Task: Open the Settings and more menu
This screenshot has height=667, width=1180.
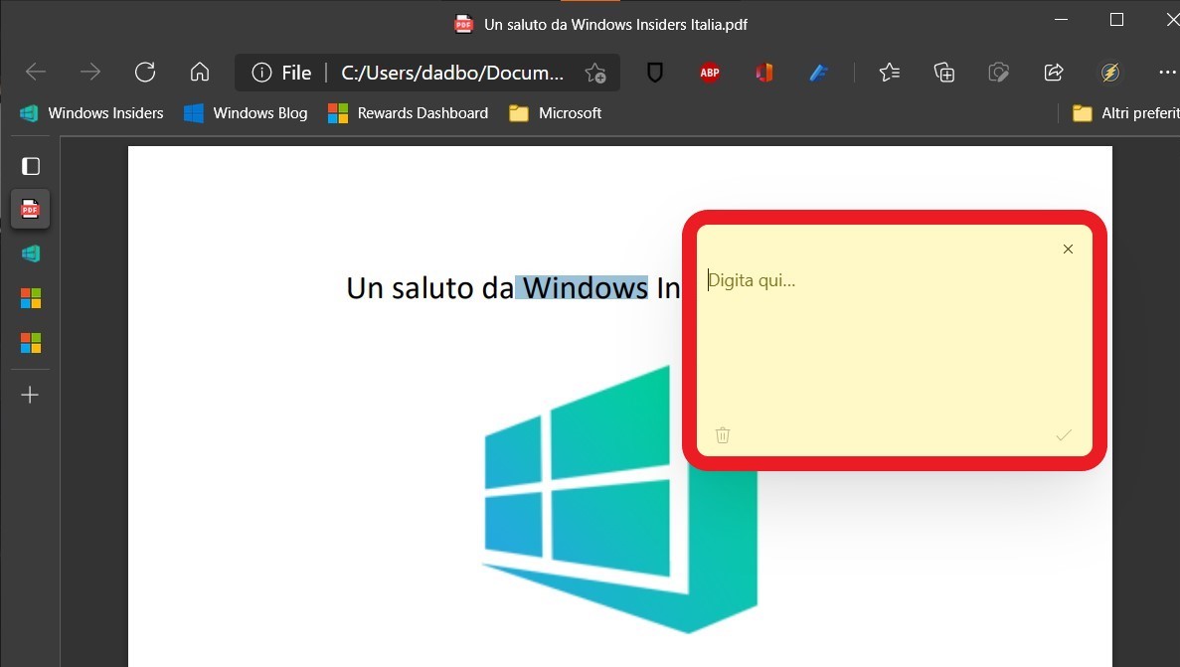Action: (1167, 73)
